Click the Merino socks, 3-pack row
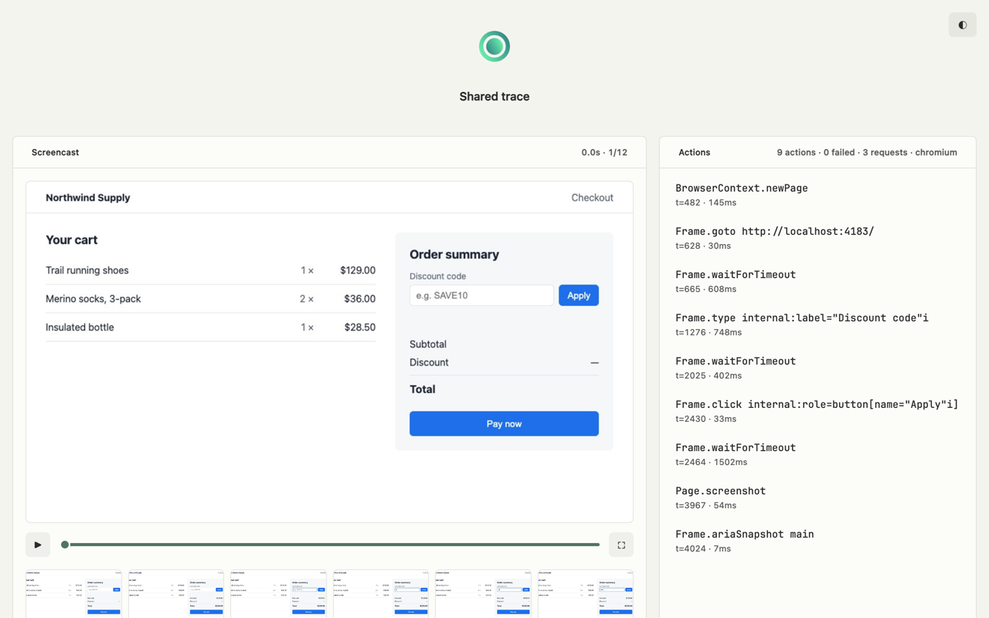The image size is (989, 618). [210, 299]
